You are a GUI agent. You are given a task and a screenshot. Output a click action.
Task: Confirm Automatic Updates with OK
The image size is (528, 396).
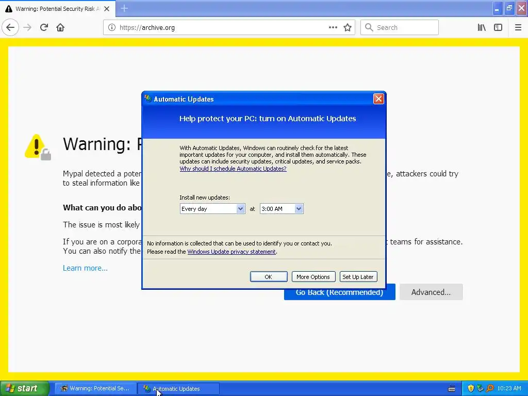click(269, 277)
